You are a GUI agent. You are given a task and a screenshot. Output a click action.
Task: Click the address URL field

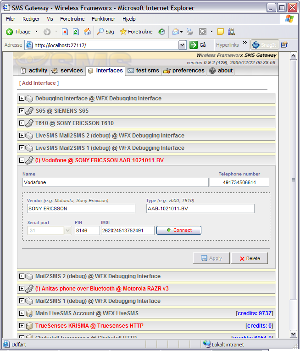click(106, 45)
